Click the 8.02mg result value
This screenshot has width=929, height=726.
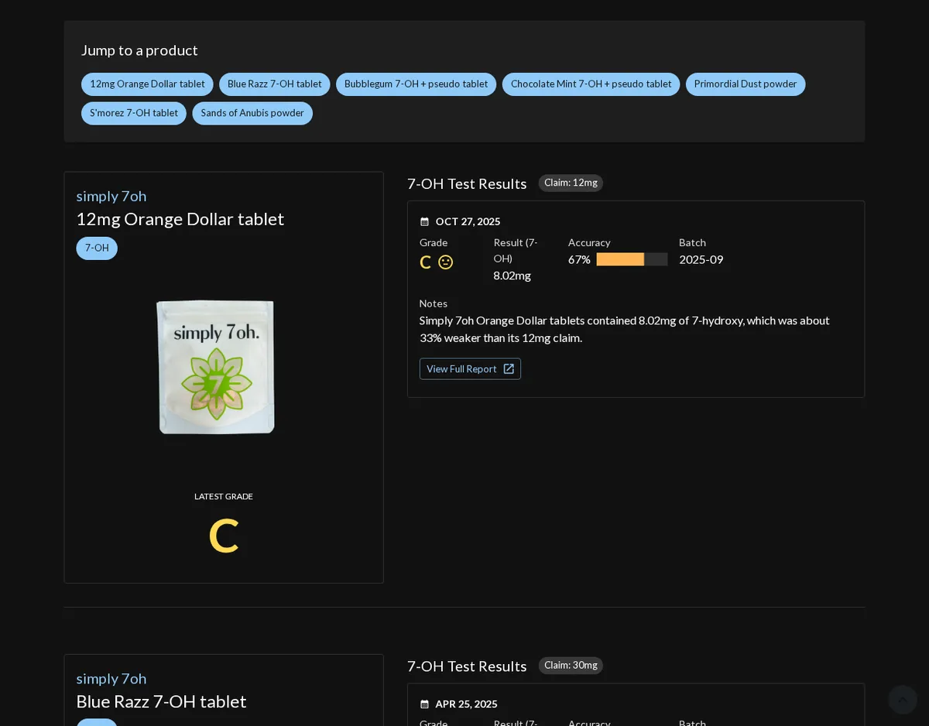pos(512,276)
